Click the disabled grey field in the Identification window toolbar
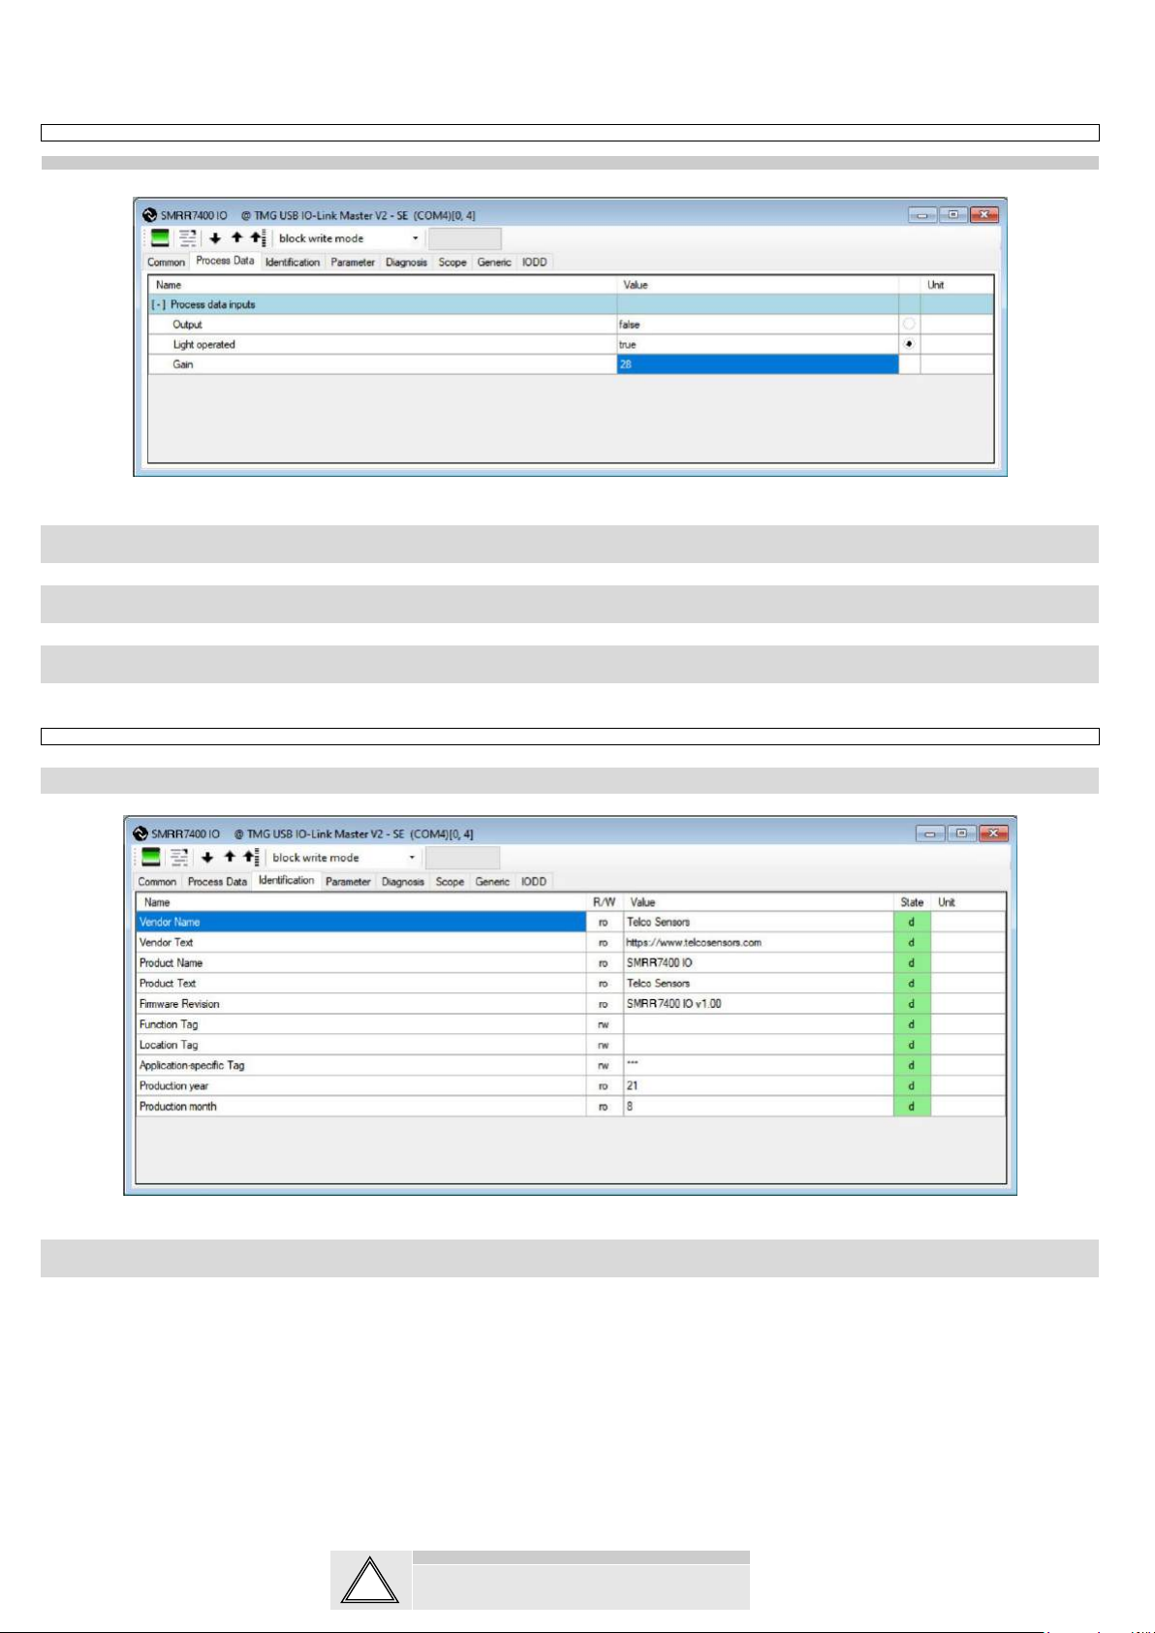 click(463, 858)
